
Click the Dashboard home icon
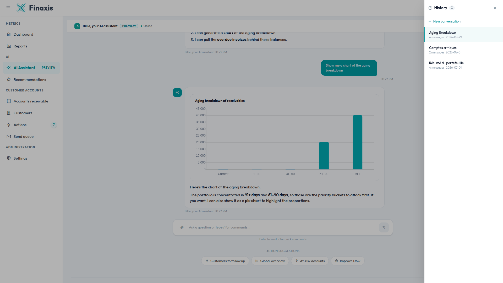pos(9,34)
